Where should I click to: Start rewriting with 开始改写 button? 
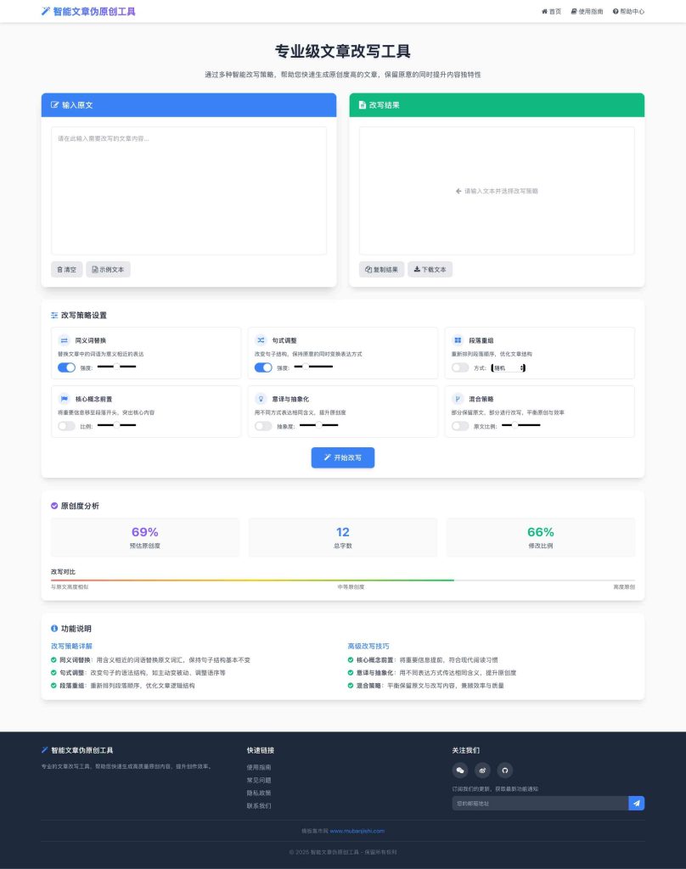[x=343, y=457]
